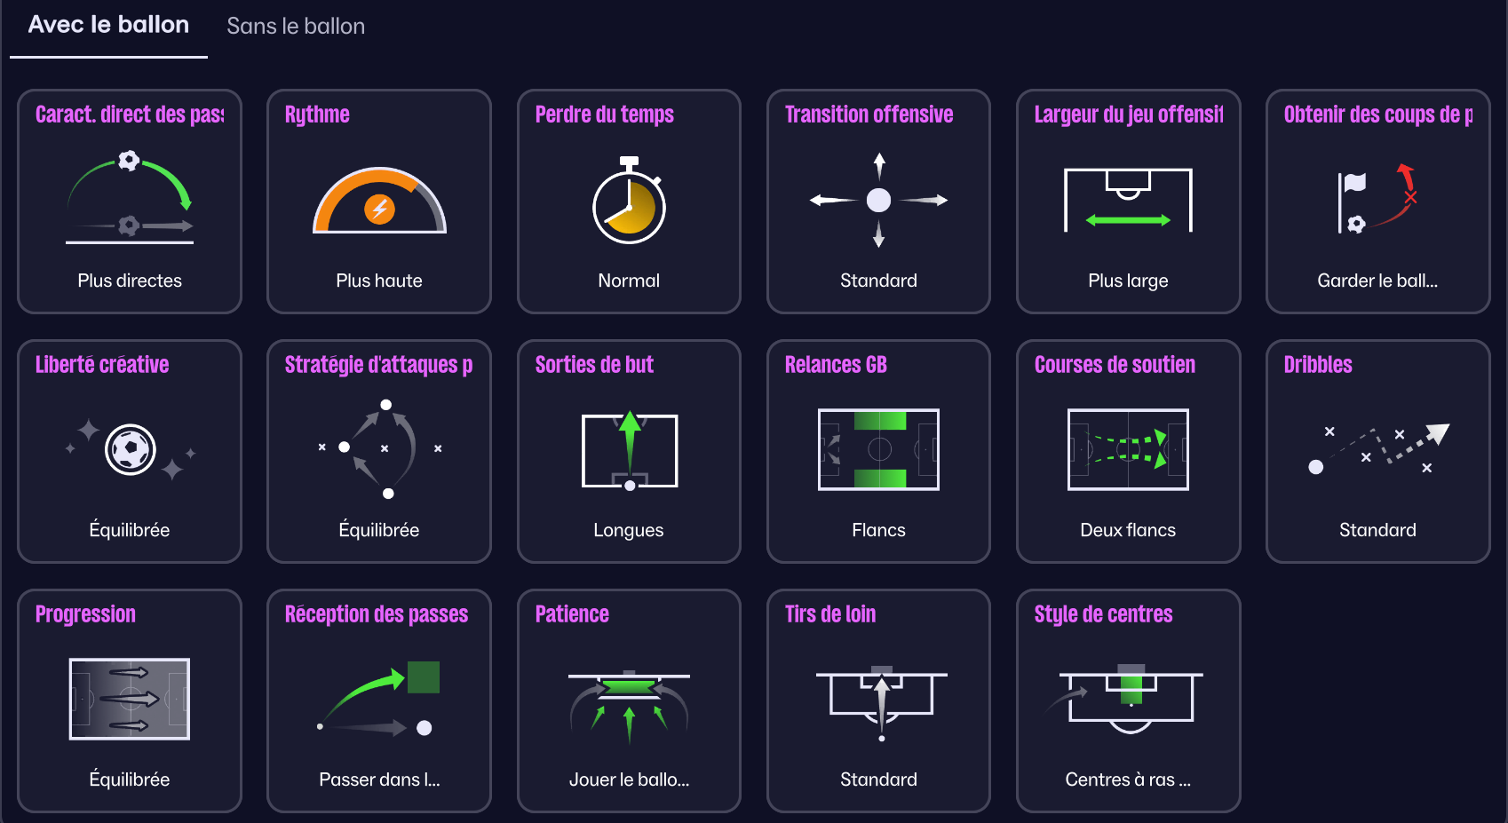Viewport: 1508px width, 823px height.
Task: Click the Rythme speedometer gauge icon
Action: click(379, 201)
